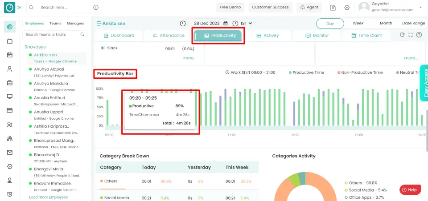Click the Customer Success button
The height and width of the screenshot is (201, 428).
[270, 8]
